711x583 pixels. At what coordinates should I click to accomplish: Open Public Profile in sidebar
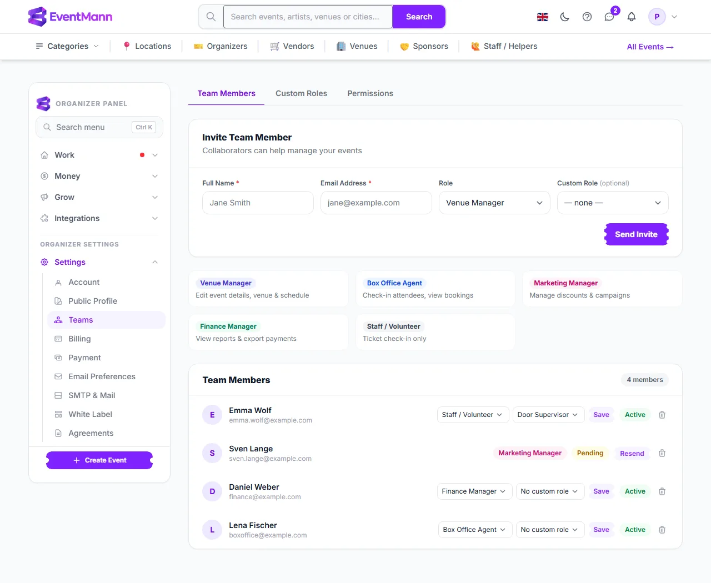pos(107,301)
